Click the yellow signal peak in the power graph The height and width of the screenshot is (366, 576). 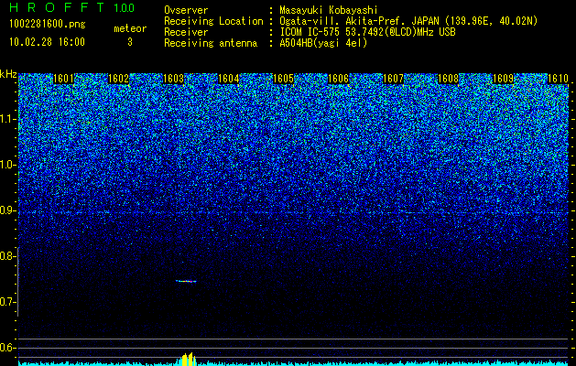pos(188,359)
